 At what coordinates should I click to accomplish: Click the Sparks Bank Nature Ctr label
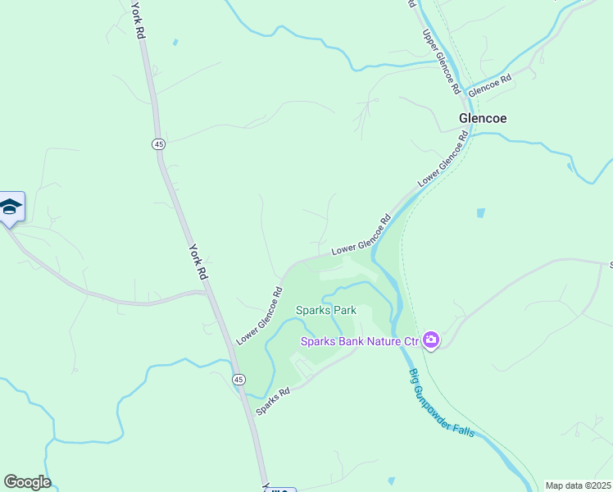click(359, 341)
